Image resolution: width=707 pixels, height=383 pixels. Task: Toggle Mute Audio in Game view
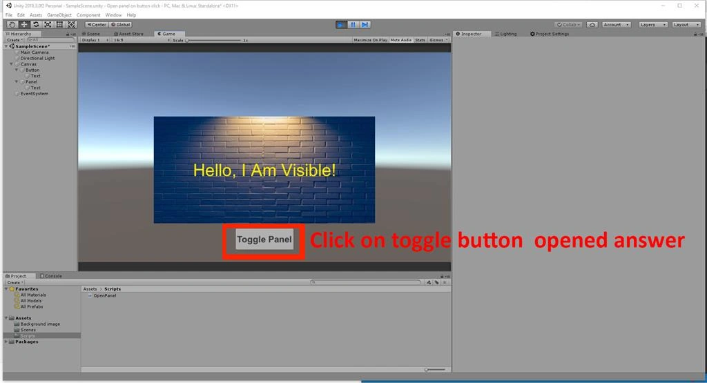tap(401, 40)
